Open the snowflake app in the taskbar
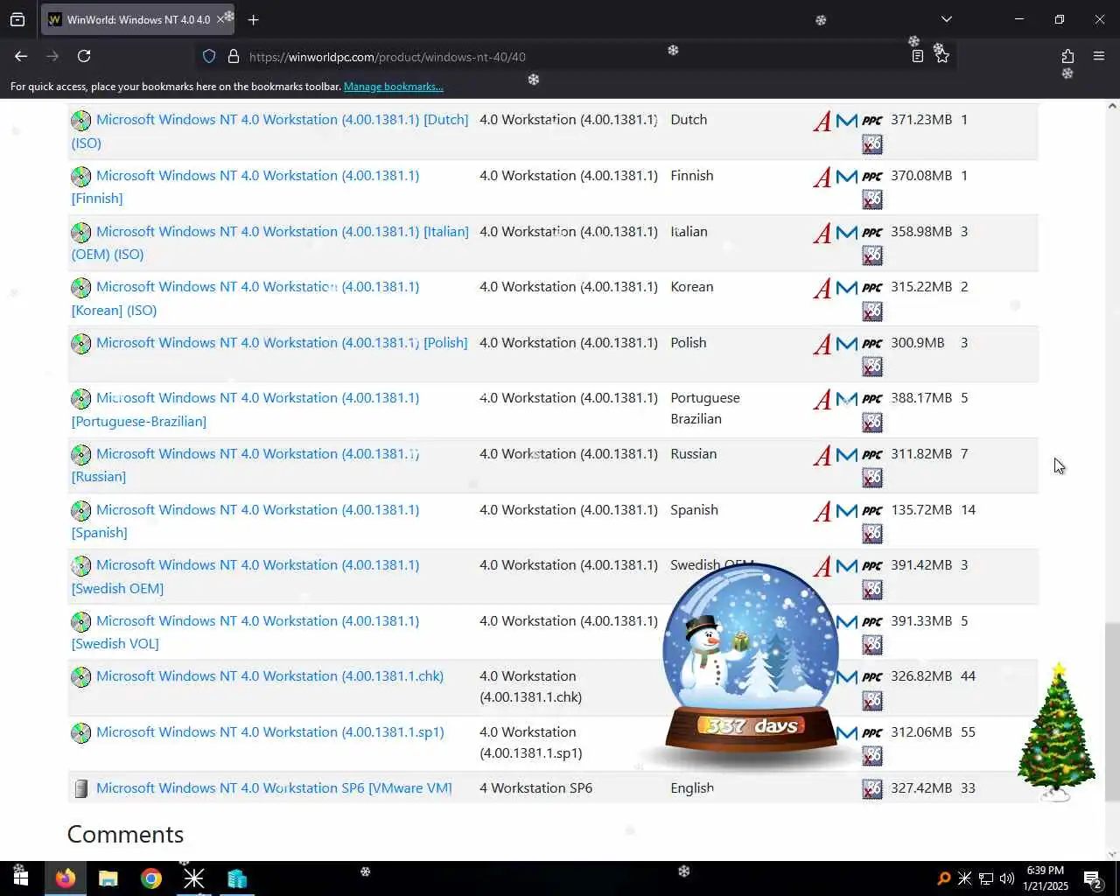The width and height of the screenshot is (1120, 896). click(194, 878)
